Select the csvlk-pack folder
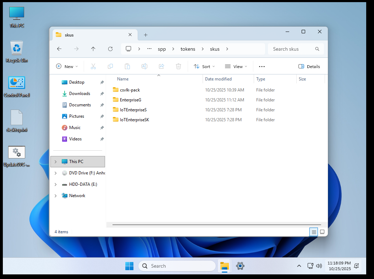The width and height of the screenshot is (374, 279). (130, 90)
